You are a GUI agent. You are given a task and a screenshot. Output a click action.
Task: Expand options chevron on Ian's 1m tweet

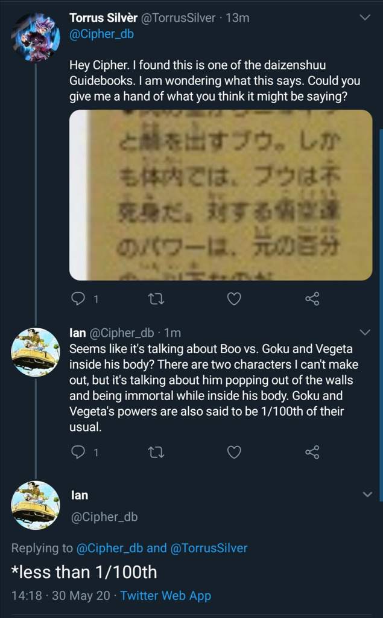click(x=366, y=333)
